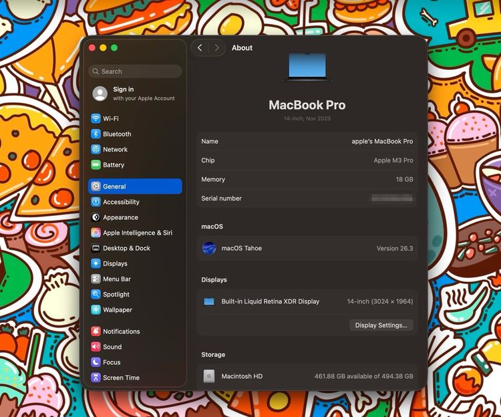
Task: Open Apple Intelligence & Siri icon
Action: [x=96, y=233]
